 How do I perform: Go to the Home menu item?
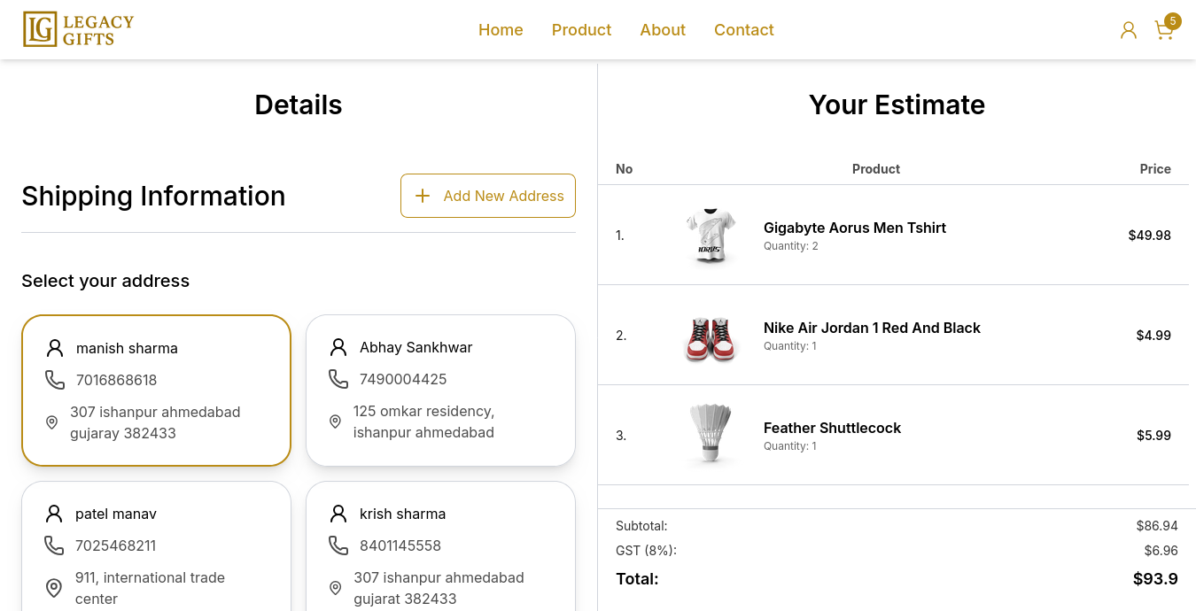(501, 30)
